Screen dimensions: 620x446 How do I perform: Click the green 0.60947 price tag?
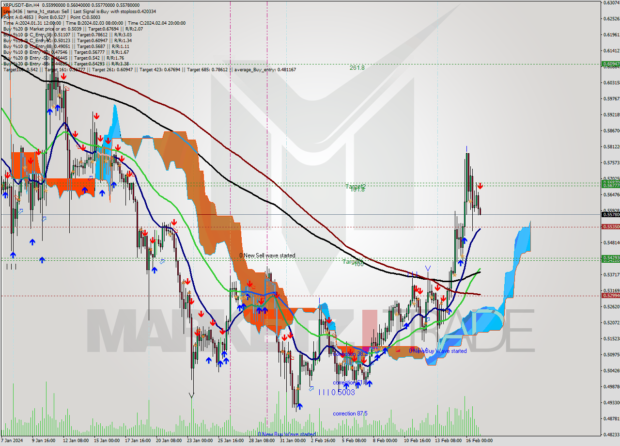pyautogui.click(x=610, y=64)
